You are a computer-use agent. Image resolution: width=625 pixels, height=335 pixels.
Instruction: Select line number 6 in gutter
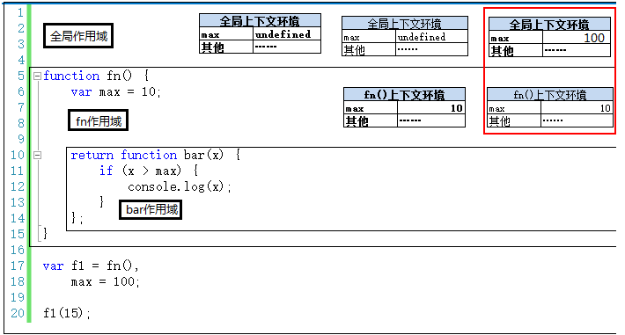(x=20, y=91)
